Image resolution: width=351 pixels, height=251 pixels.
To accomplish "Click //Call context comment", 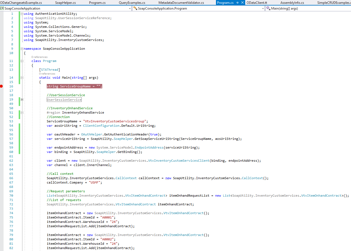I will tap(60, 174).
